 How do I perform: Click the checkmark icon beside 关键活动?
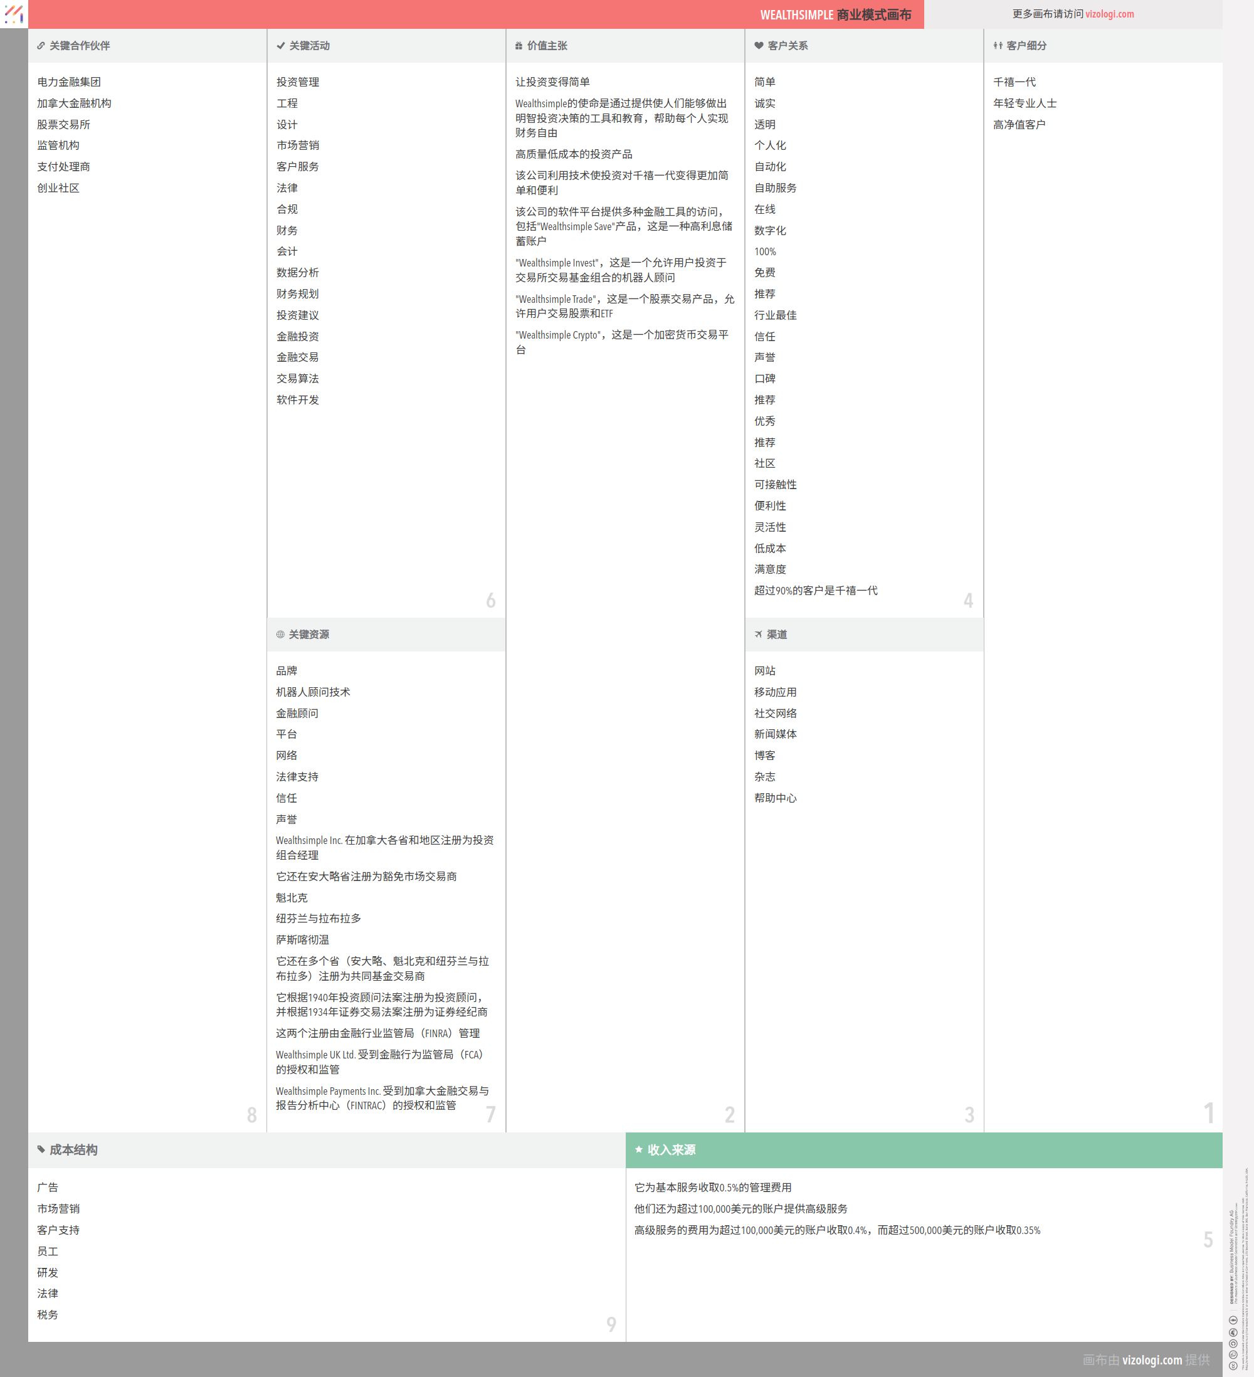[280, 46]
